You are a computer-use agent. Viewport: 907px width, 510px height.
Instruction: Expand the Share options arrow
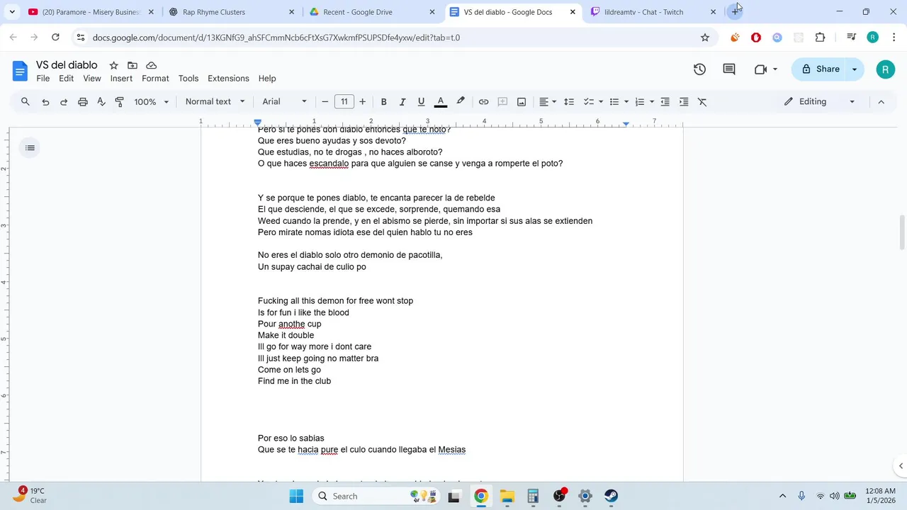855,69
